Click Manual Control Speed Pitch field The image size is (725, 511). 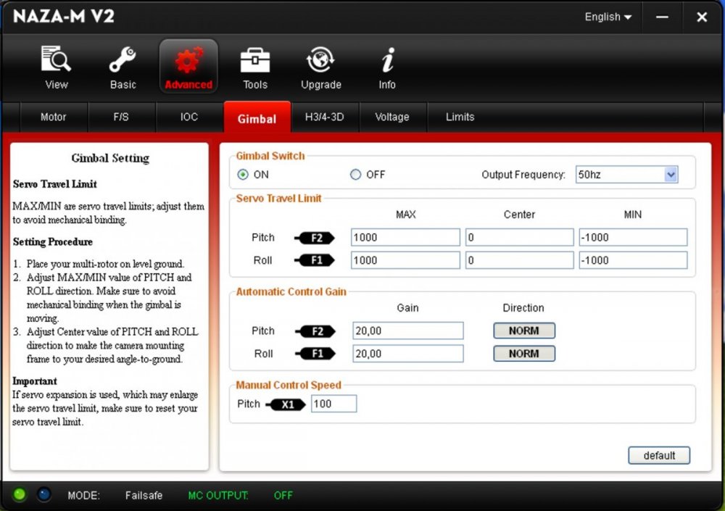tap(333, 404)
